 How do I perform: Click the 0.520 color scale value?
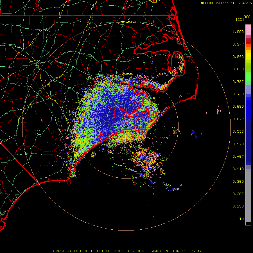[238, 144]
